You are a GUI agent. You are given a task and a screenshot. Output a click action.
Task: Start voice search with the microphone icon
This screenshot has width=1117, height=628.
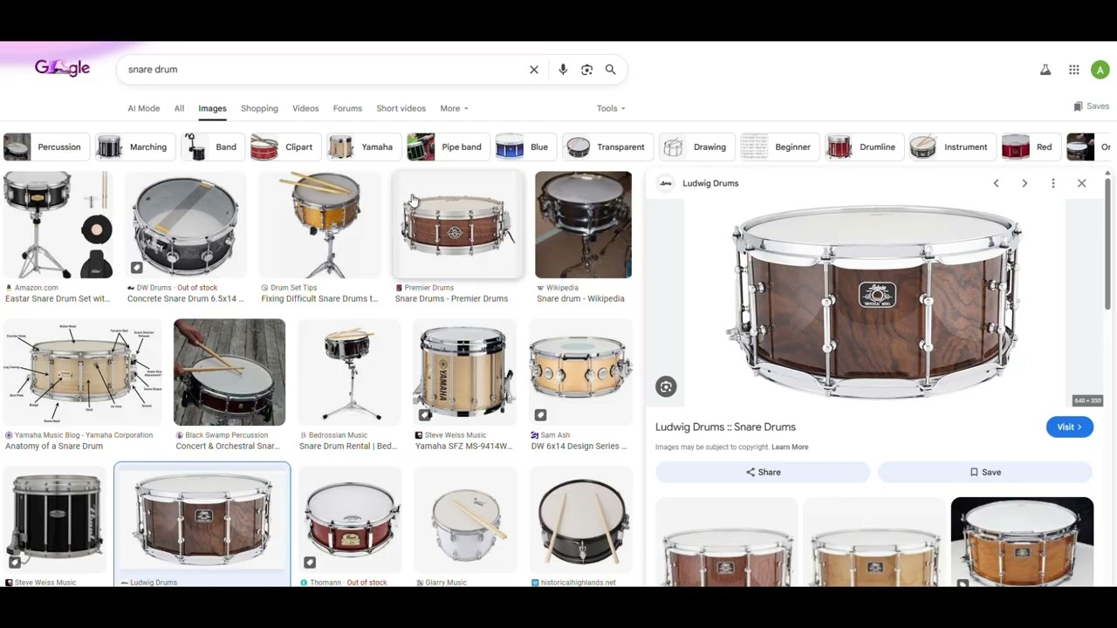pyautogui.click(x=563, y=70)
